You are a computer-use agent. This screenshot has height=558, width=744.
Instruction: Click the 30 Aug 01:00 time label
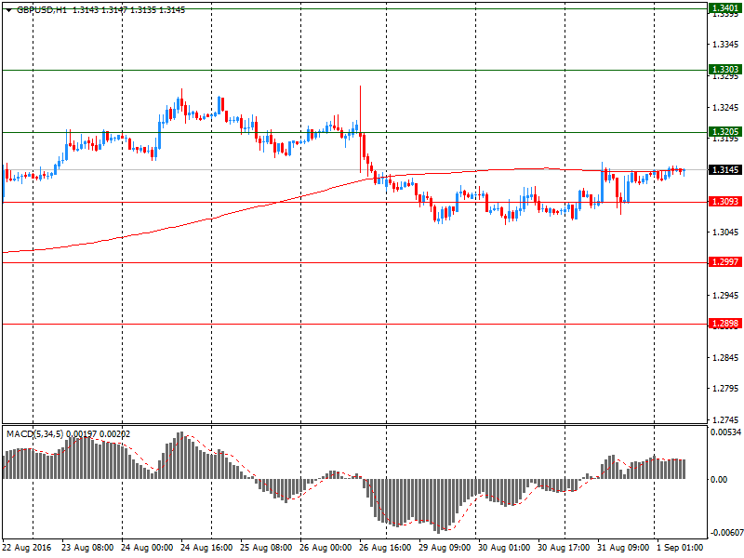(x=504, y=548)
